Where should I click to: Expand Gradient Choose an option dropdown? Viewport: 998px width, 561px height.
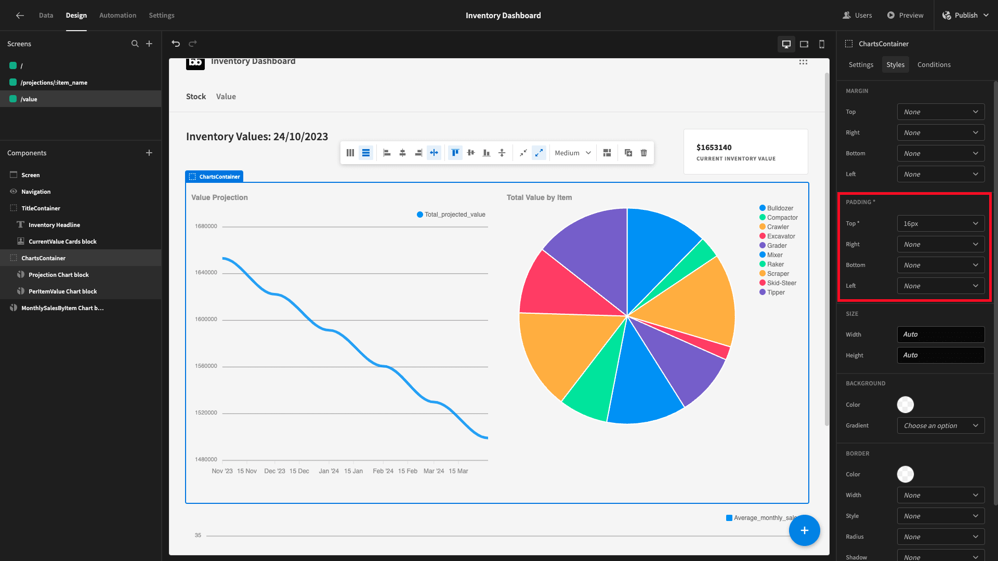[941, 425]
